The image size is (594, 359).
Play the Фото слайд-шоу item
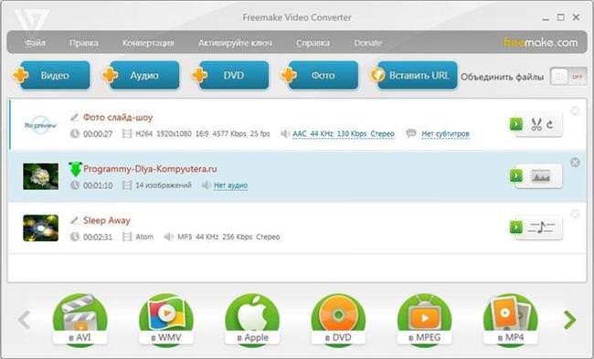(x=516, y=124)
